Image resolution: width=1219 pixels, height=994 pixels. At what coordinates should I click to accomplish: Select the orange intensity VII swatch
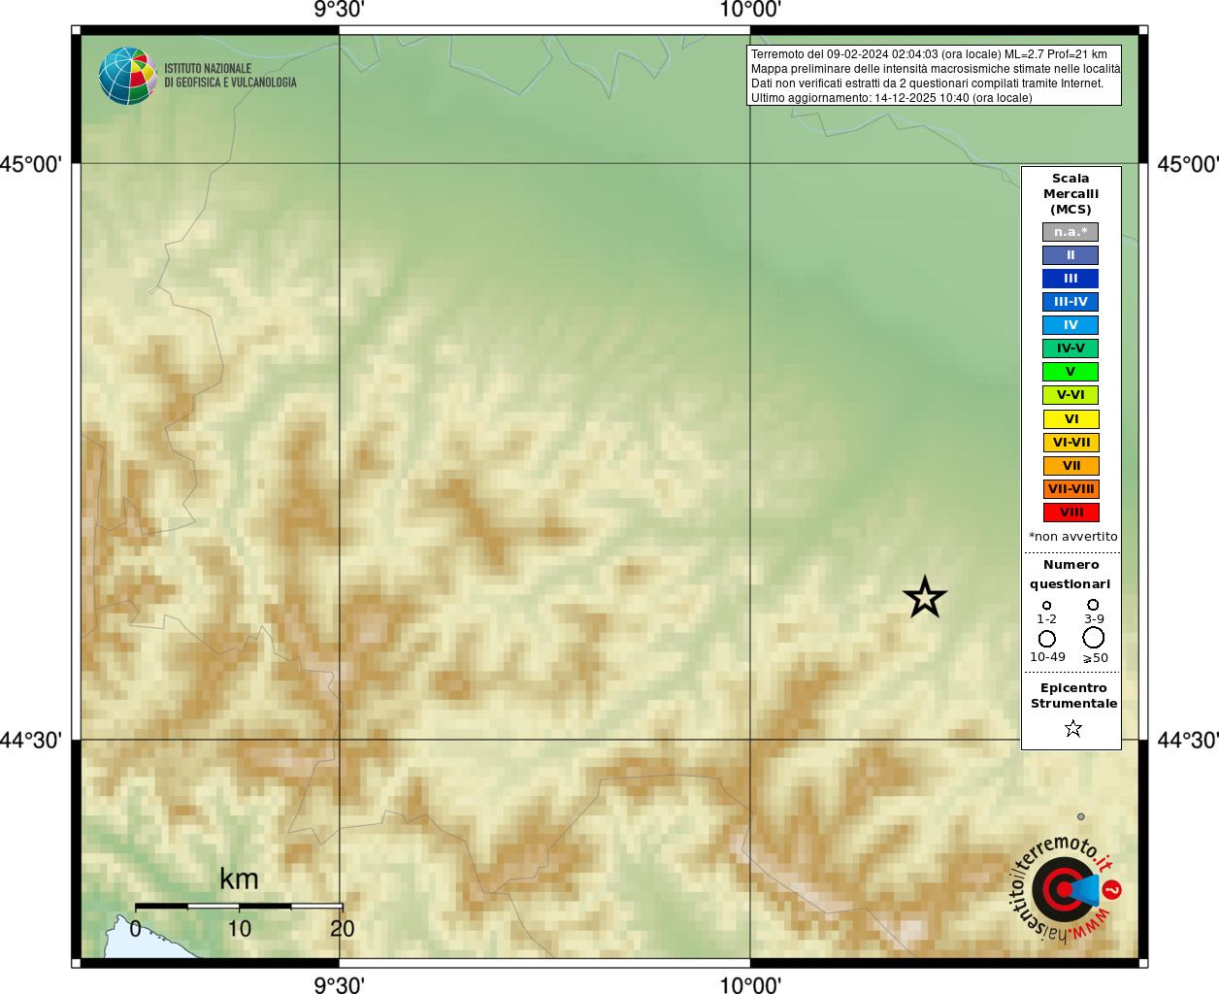click(x=1071, y=466)
